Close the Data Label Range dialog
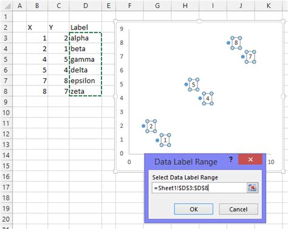The height and width of the screenshot is (229, 288). [250, 159]
